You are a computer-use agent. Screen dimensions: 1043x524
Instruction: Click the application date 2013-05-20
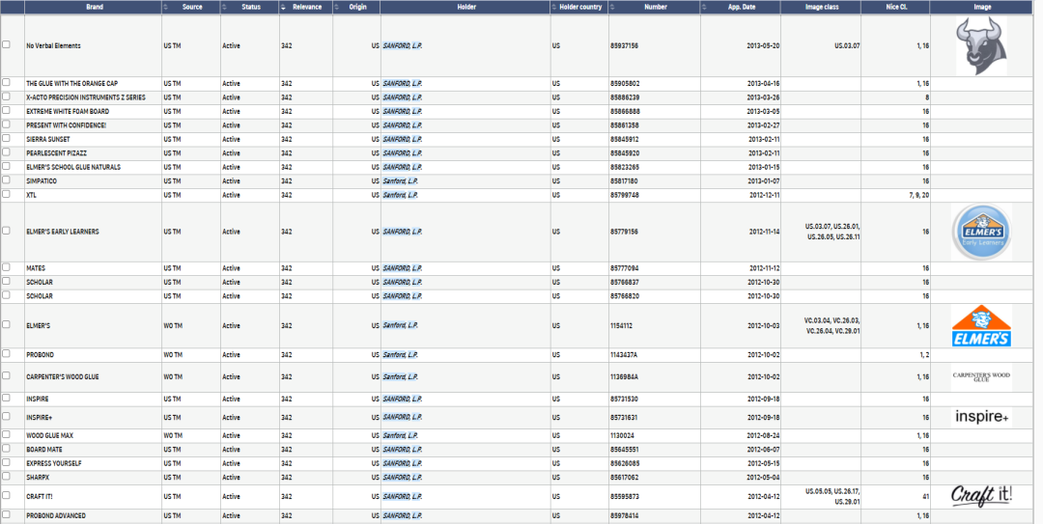pos(763,46)
